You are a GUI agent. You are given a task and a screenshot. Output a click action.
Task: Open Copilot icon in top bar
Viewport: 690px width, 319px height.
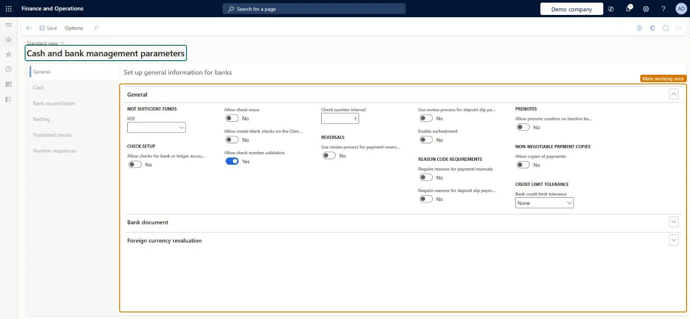[x=611, y=9]
